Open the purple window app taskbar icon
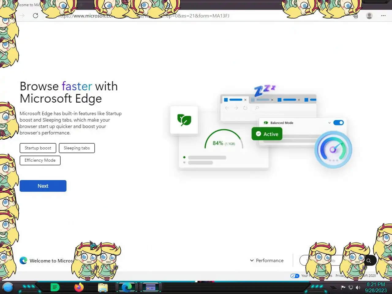The image size is (392, 294). click(151, 287)
